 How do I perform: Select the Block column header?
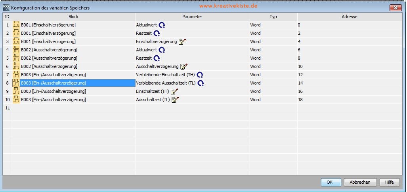click(x=73, y=17)
